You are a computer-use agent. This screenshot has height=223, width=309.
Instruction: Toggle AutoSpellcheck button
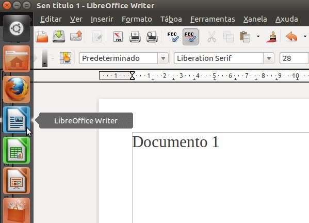point(190,37)
